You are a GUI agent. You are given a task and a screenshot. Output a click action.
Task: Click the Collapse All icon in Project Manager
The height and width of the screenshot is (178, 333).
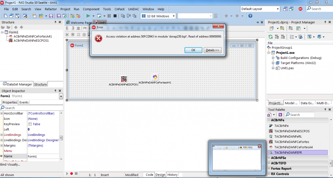click(x=283, y=37)
